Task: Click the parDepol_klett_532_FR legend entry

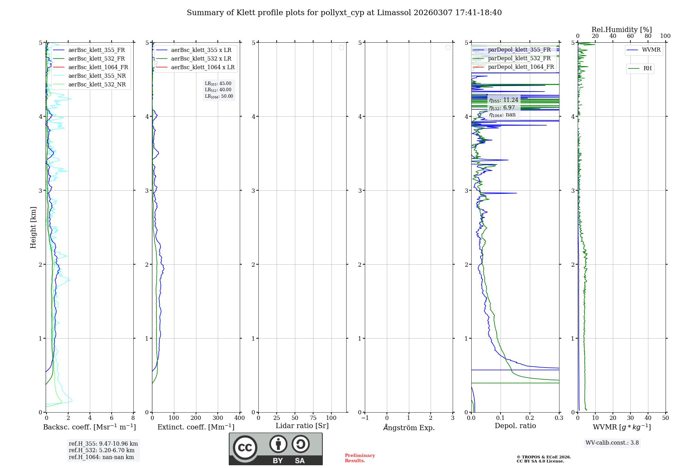Action: [x=519, y=58]
